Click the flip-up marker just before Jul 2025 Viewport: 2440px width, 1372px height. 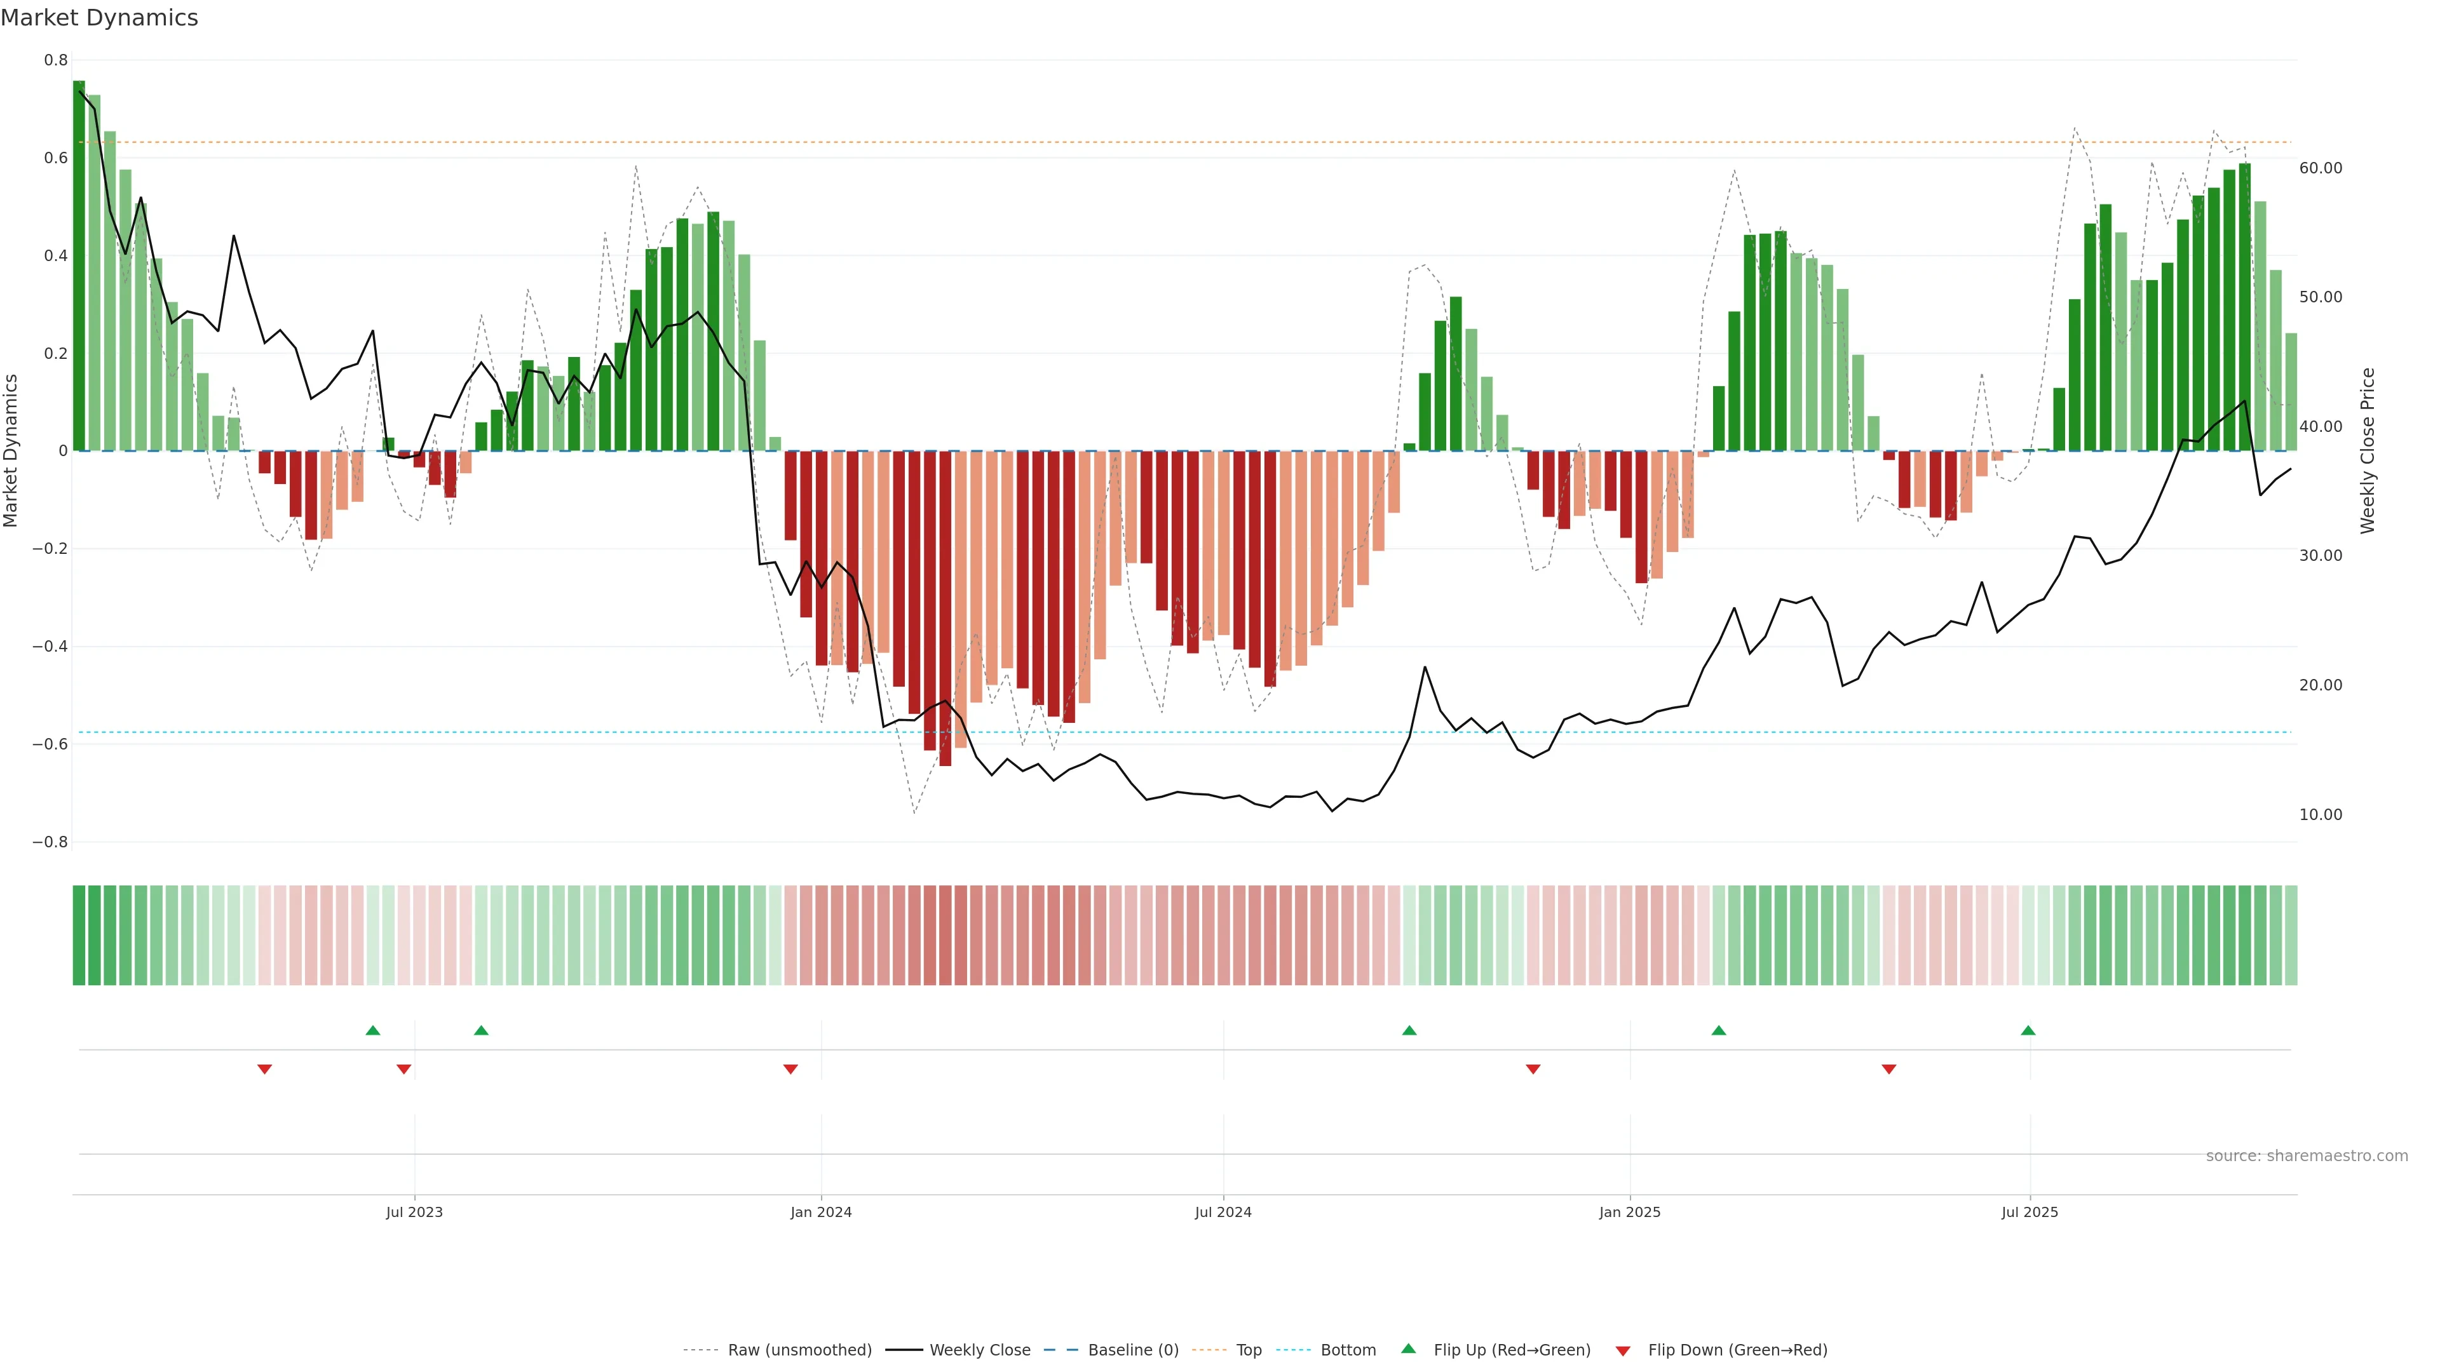2027,1030
